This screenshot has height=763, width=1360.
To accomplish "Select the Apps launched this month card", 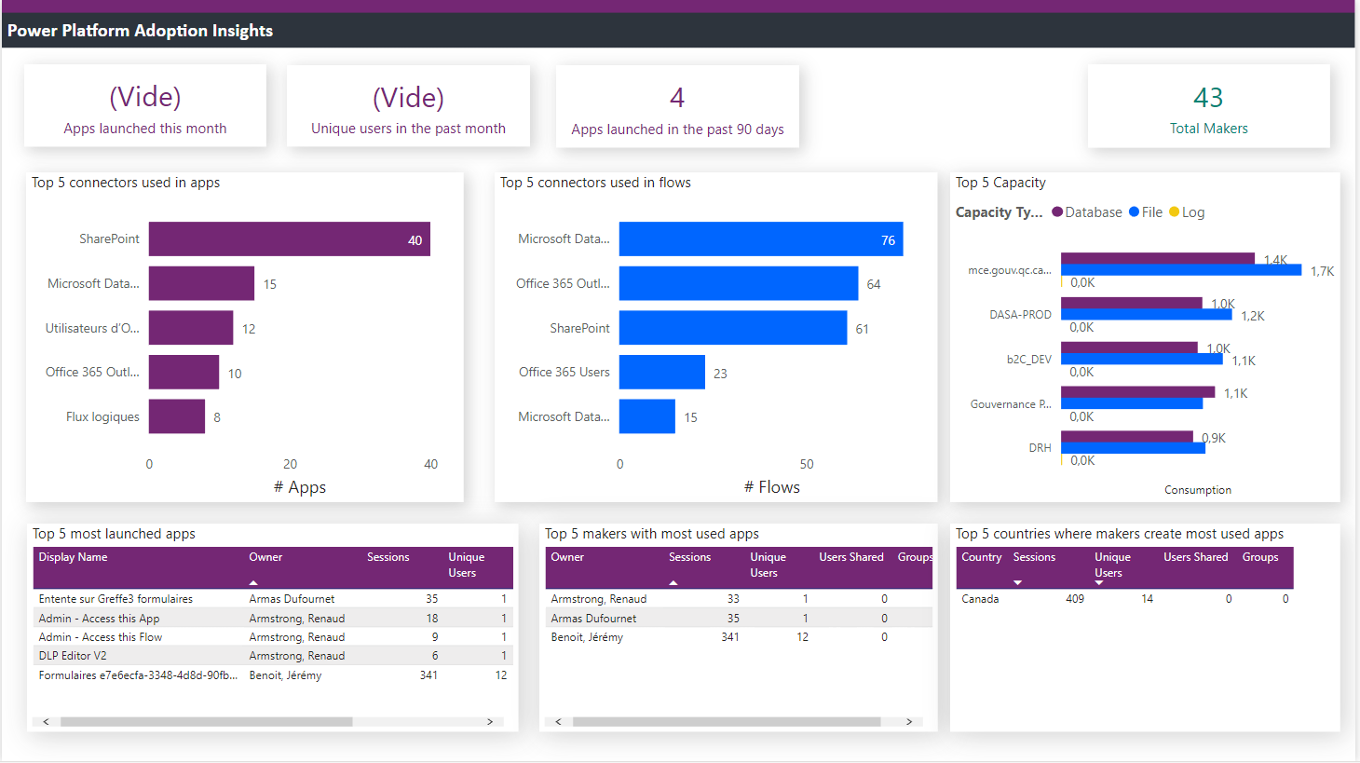I will (x=145, y=106).
